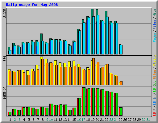158x123 pixels.
Task: Click day label 13 on the x-axis
Action: click(x=65, y=120)
